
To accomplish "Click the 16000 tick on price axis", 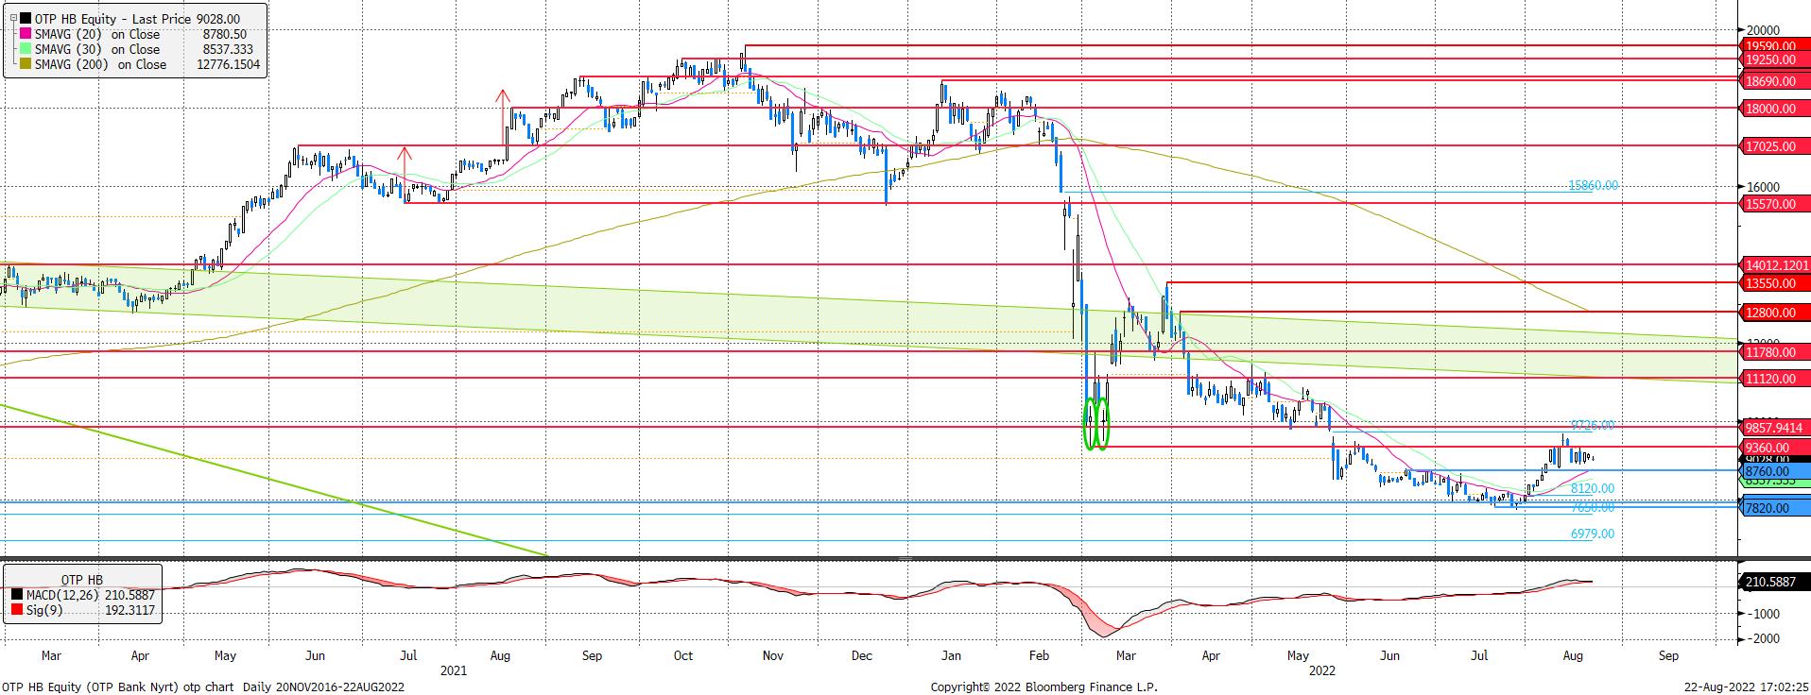I will point(1763,188).
